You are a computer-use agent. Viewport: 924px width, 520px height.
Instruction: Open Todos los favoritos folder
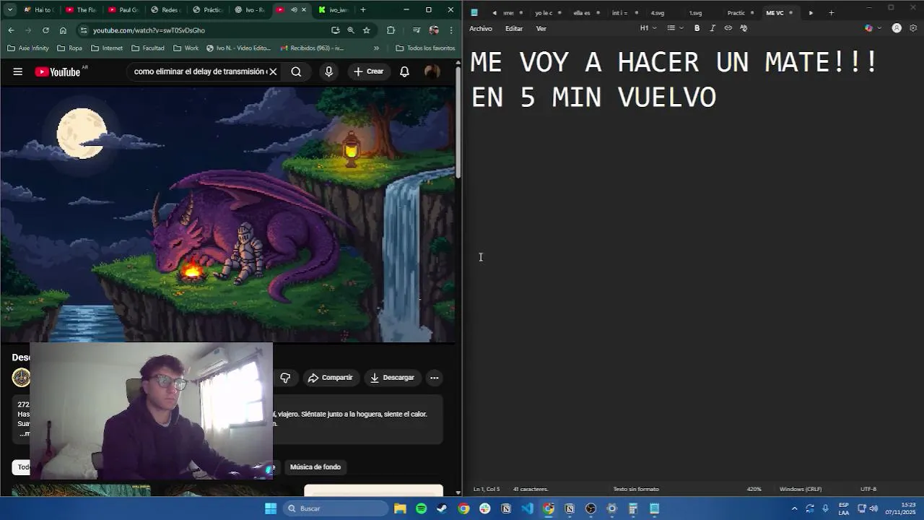(x=425, y=48)
